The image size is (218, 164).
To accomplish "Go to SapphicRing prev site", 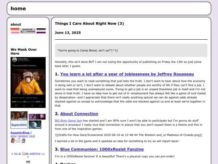I will [14, 136].
